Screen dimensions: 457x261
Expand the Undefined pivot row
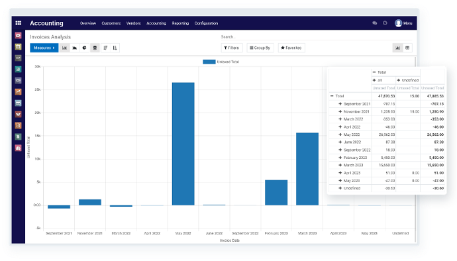click(x=340, y=188)
